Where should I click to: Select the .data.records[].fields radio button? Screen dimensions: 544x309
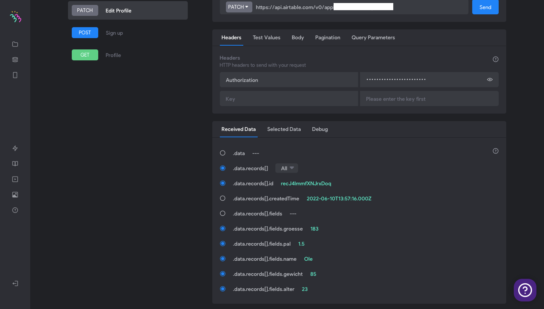point(223,213)
